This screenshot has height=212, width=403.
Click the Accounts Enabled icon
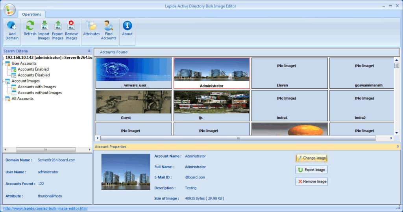[14, 69]
